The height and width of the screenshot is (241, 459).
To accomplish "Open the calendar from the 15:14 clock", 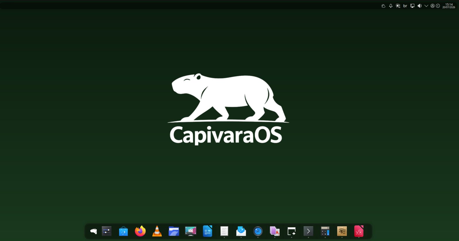I will click(x=449, y=6).
